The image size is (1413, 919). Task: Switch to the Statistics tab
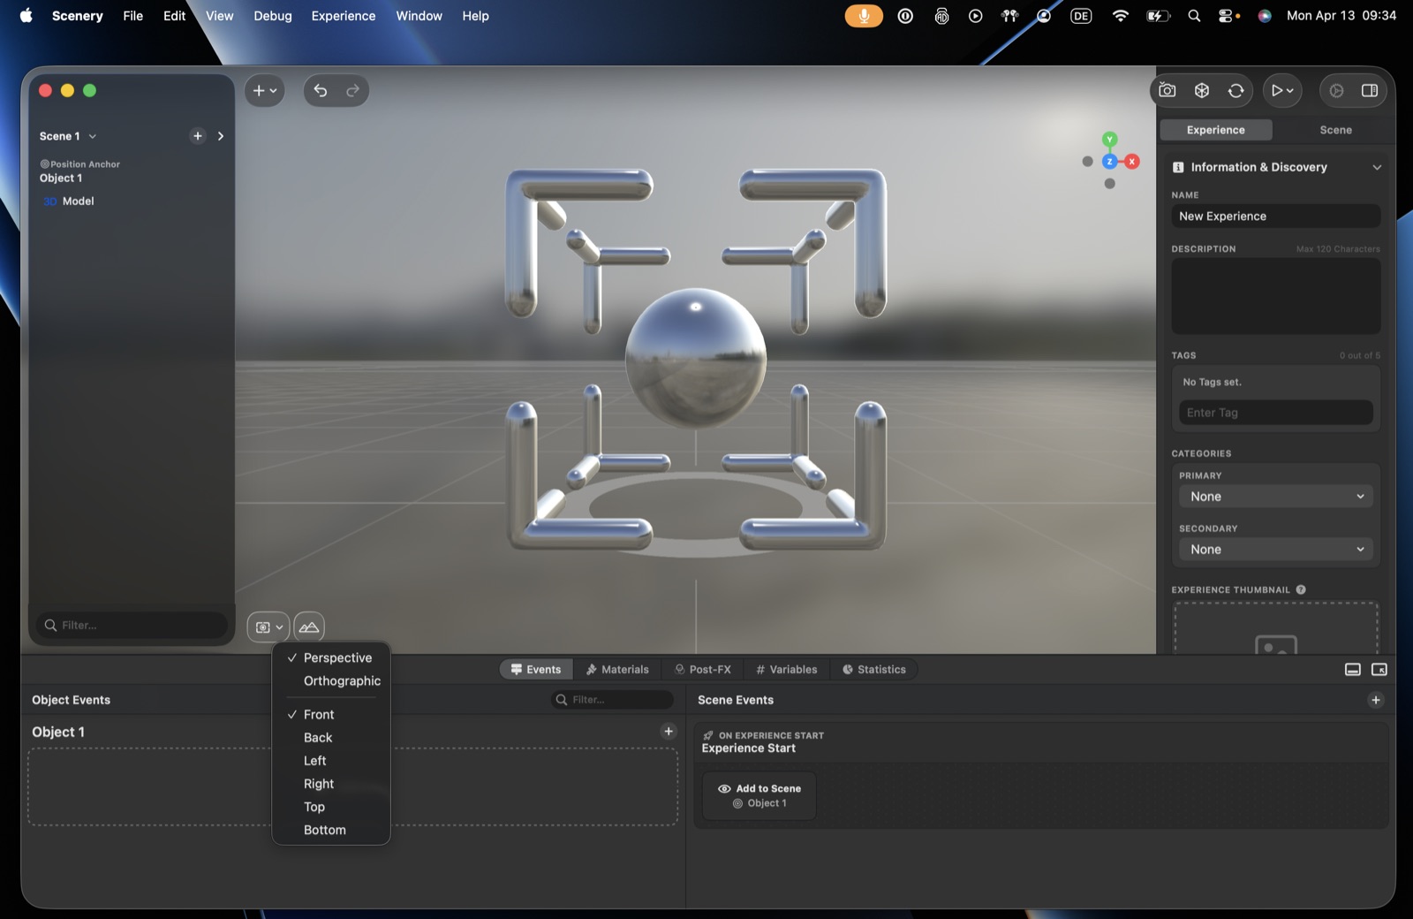(874, 669)
